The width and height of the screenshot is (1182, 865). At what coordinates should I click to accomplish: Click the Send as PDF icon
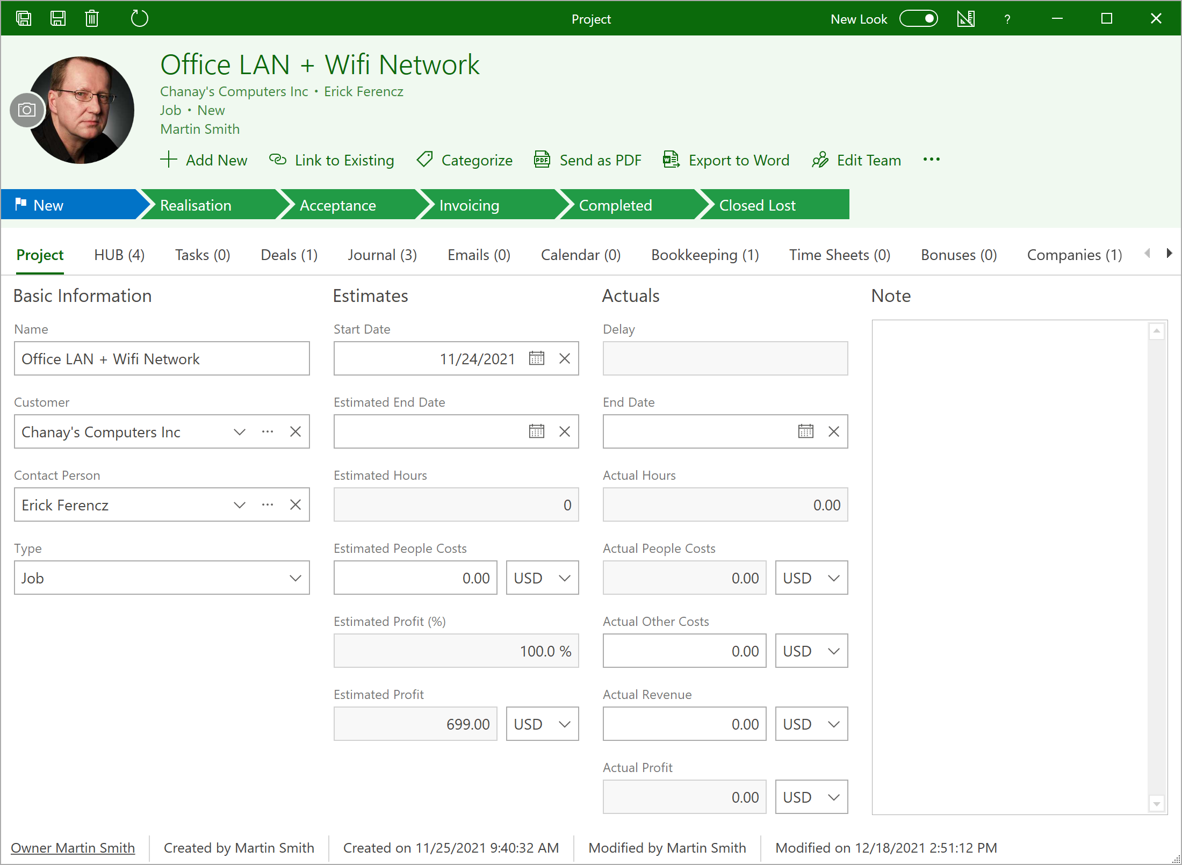(542, 160)
